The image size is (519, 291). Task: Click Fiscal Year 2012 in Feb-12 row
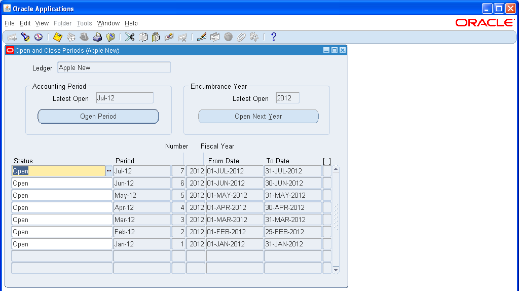click(196, 232)
